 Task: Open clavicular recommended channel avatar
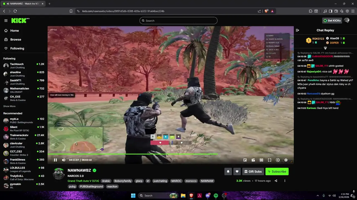(6, 145)
